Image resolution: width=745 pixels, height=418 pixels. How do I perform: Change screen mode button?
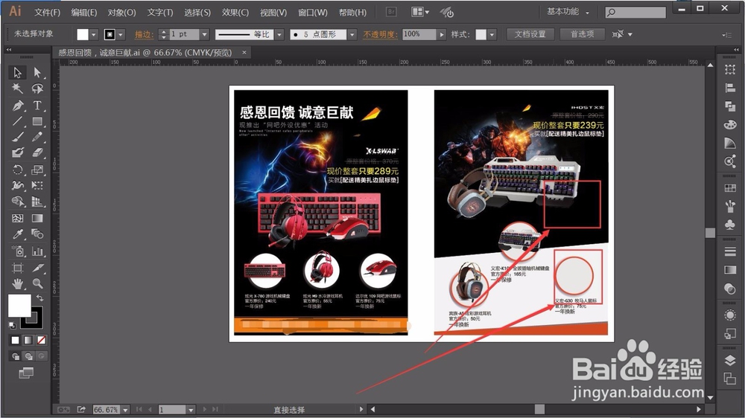tap(26, 373)
